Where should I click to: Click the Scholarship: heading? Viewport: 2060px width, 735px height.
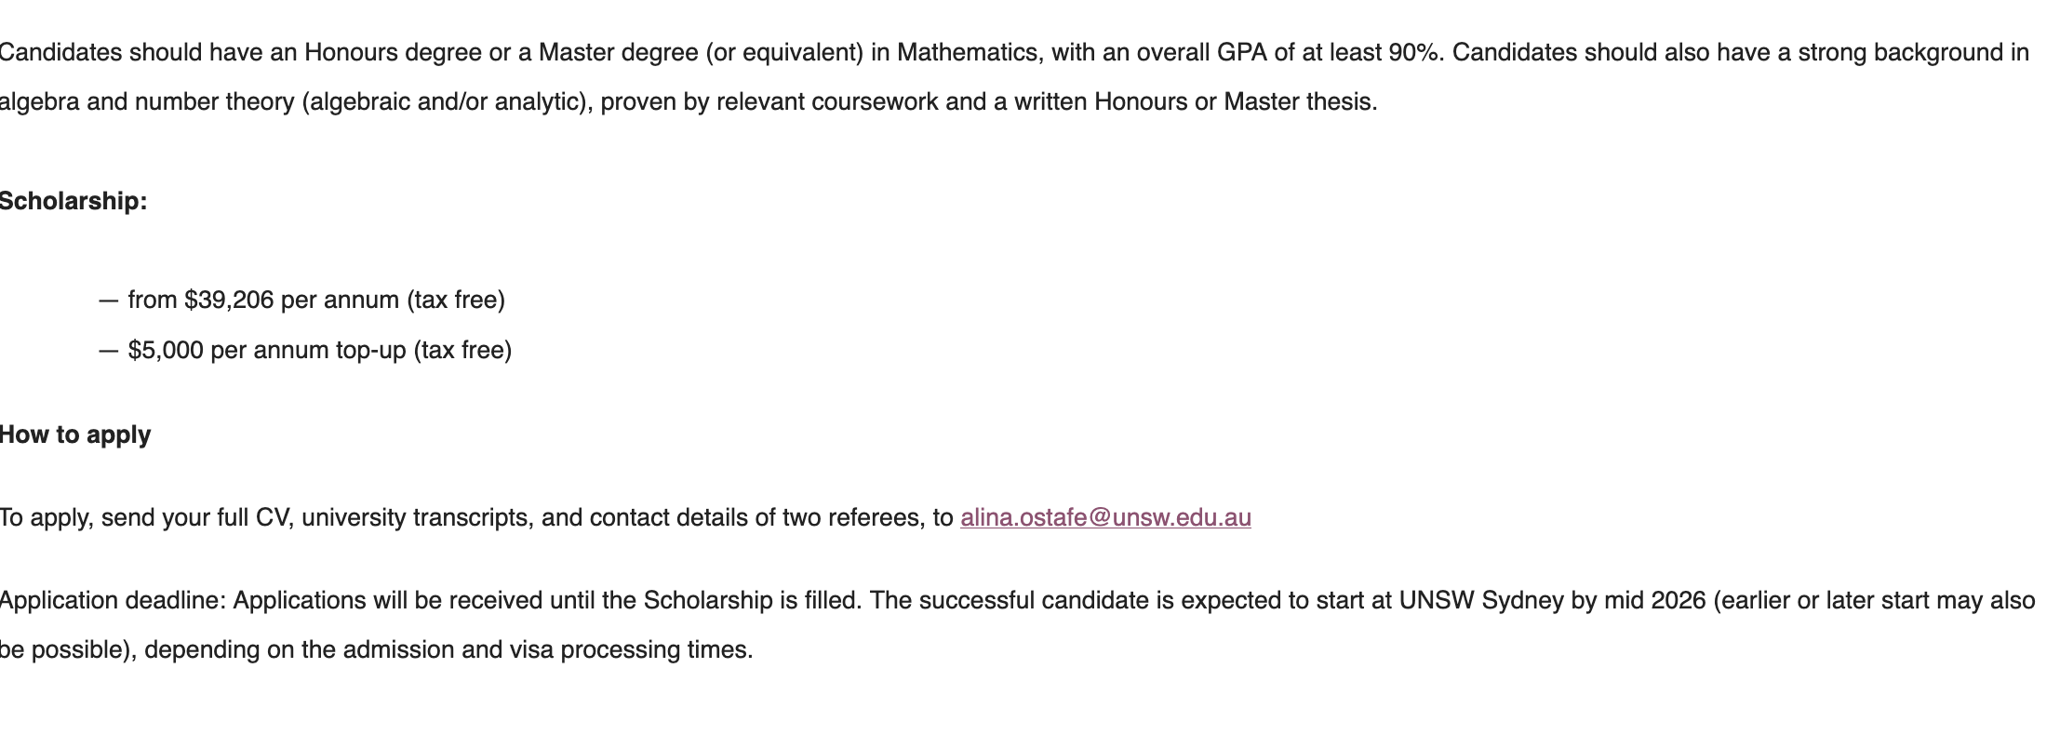tap(73, 201)
